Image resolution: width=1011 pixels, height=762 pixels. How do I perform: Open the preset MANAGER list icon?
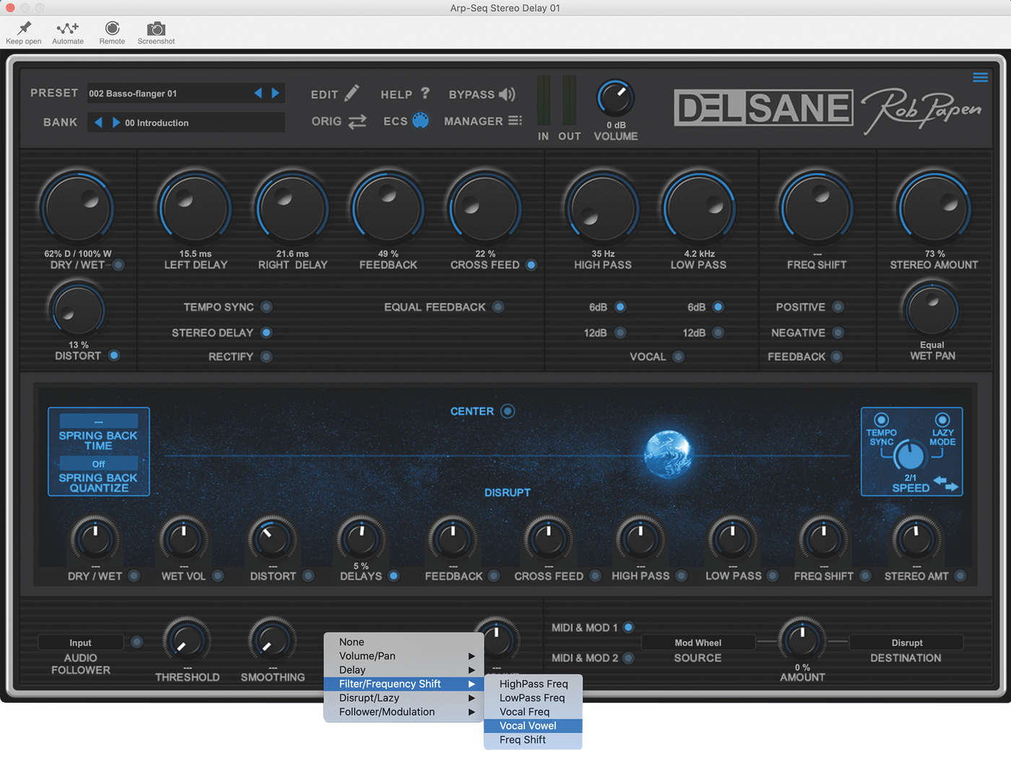[x=515, y=121]
